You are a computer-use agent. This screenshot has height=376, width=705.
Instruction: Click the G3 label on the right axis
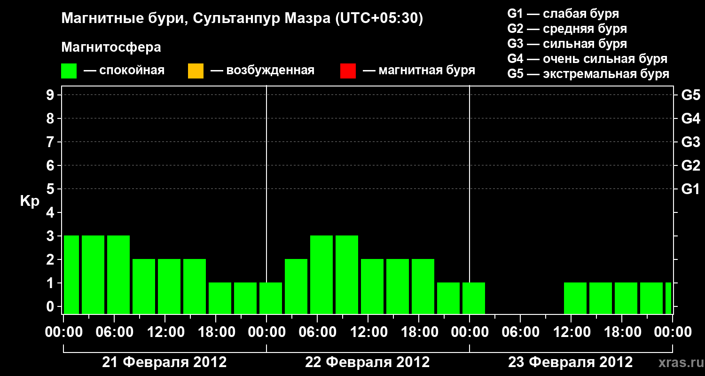tap(690, 142)
